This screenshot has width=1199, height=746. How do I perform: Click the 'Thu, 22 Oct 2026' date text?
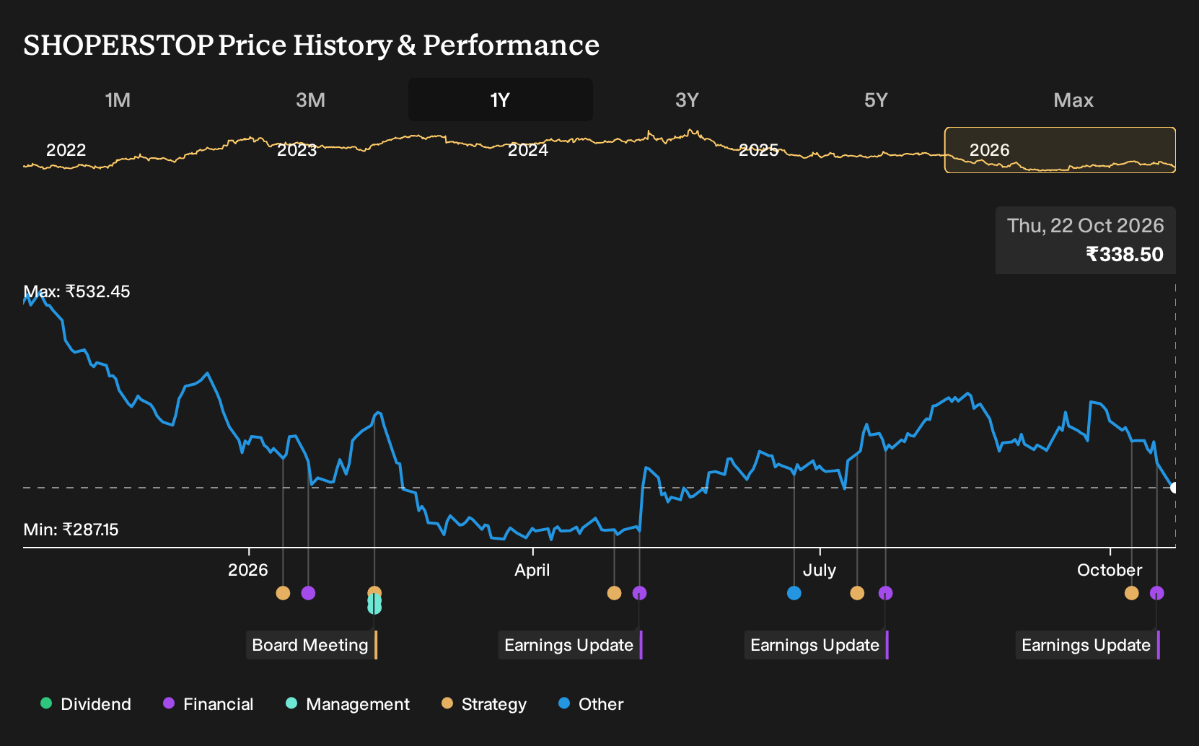pos(1085,226)
